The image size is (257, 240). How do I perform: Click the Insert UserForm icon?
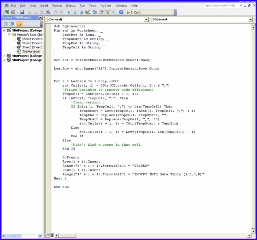pos(13,12)
